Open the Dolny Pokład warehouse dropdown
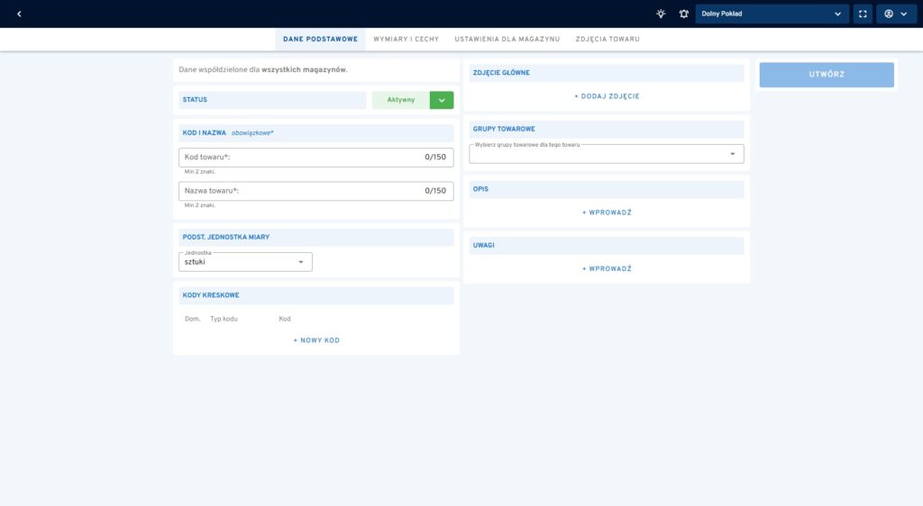Viewport: 923px width, 506px height. click(772, 14)
